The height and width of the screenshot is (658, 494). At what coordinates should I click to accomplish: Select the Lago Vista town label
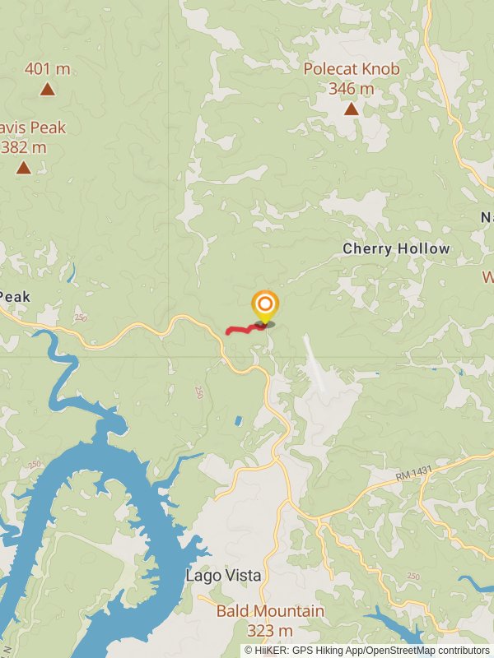pyautogui.click(x=223, y=575)
